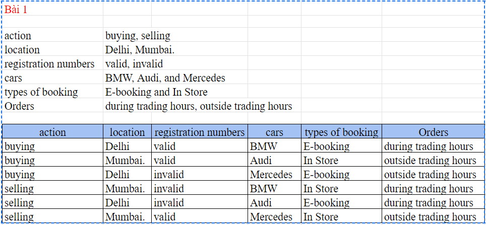
Task: Click the blue "location" table header cell
Action: (x=127, y=132)
